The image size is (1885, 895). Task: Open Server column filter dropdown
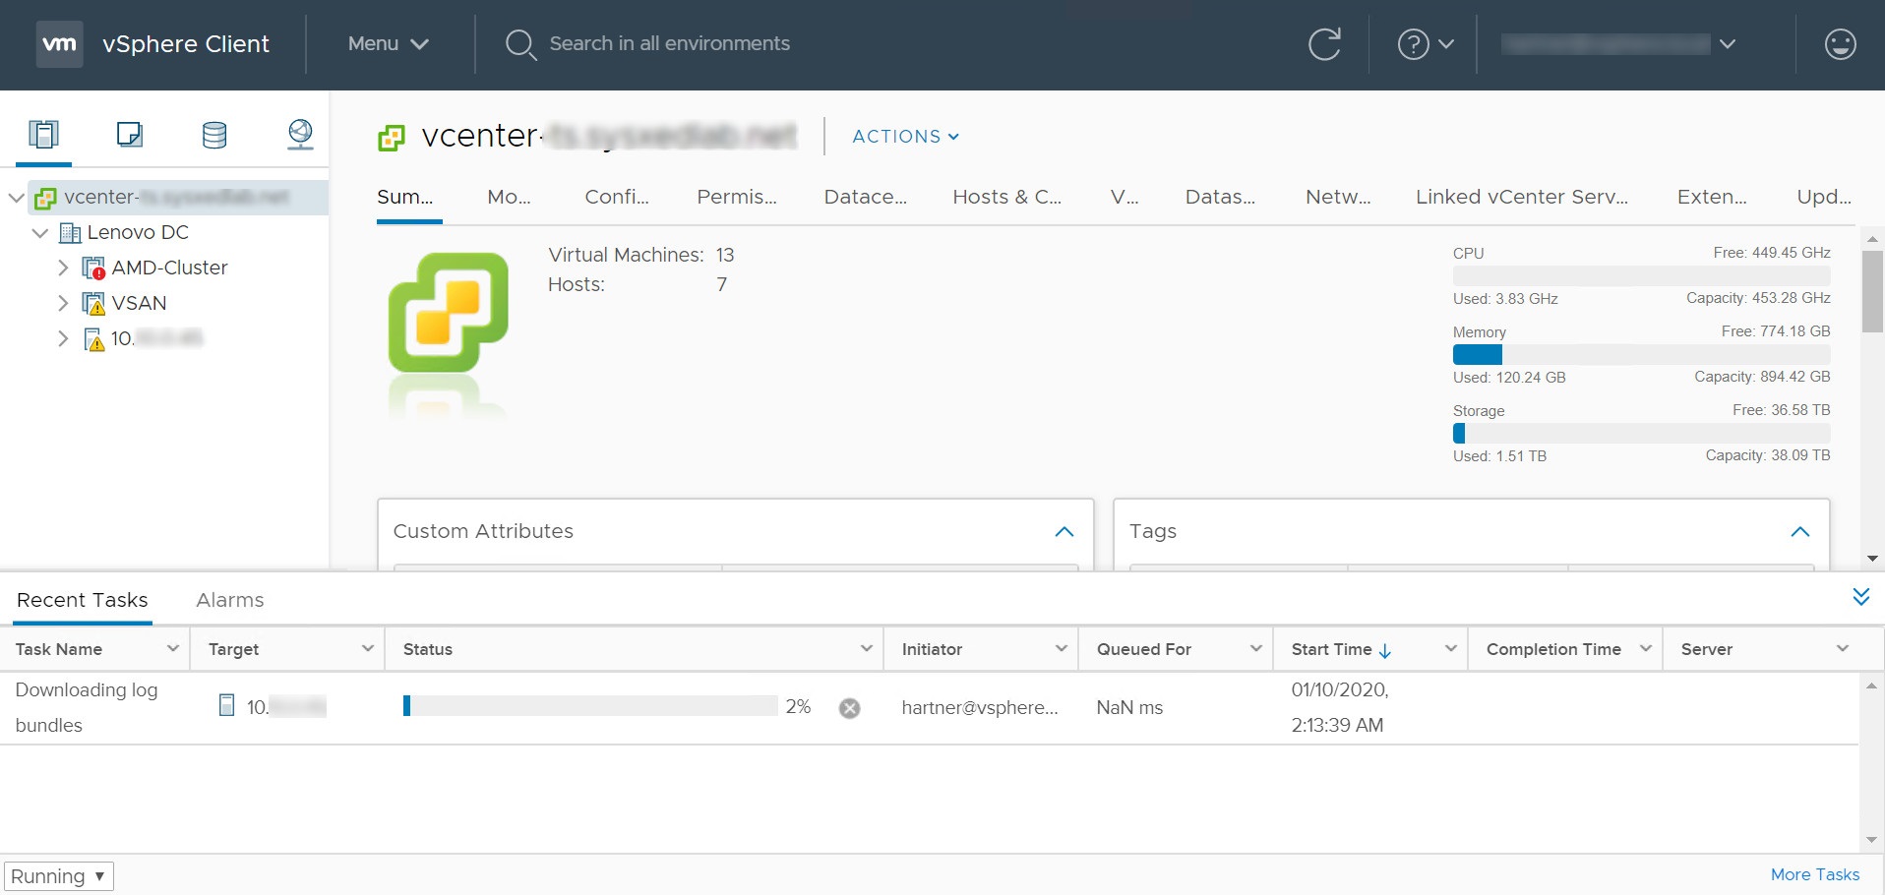(x=1842, y=649)
